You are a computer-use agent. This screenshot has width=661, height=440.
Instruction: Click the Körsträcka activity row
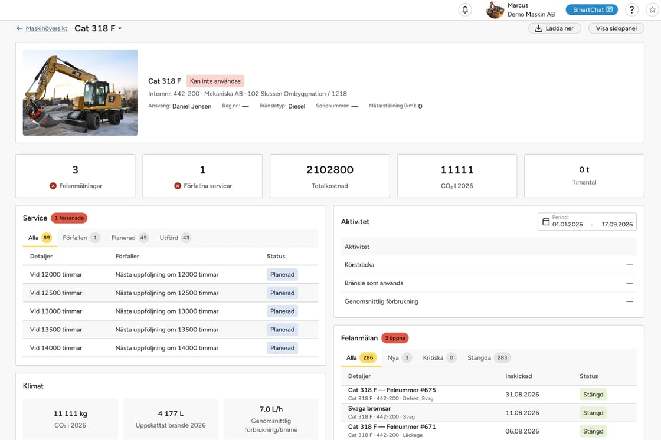(x=489, y=265)
